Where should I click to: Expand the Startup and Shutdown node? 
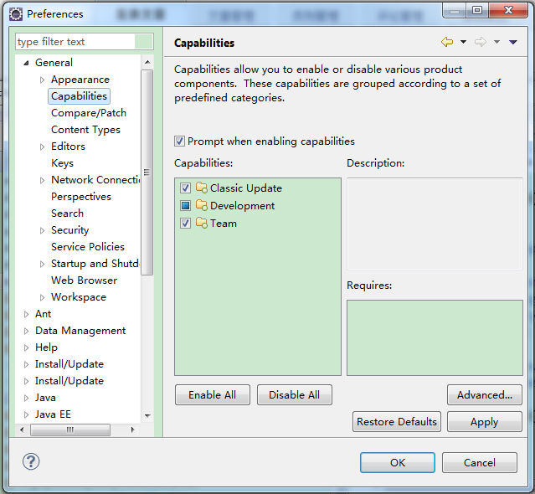tap(42, 264)
